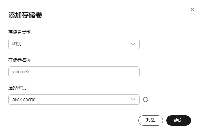The width and height of the screenshot is (200, 136).
Task: Click blank area between 取消 and 确定 buttons
Action: click(x=165, y=121)
